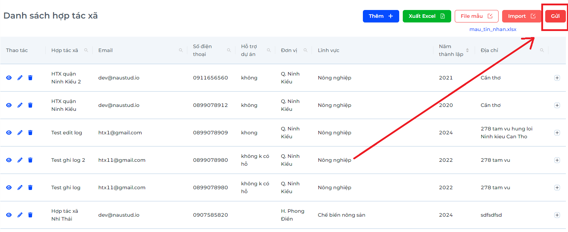This screenshot has height=232, width=568.
Task: Click phone number 0907585820
Action: point(210,215)
